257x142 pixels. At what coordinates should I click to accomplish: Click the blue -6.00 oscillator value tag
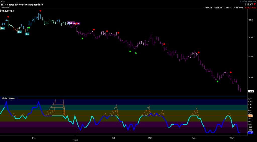251,133
